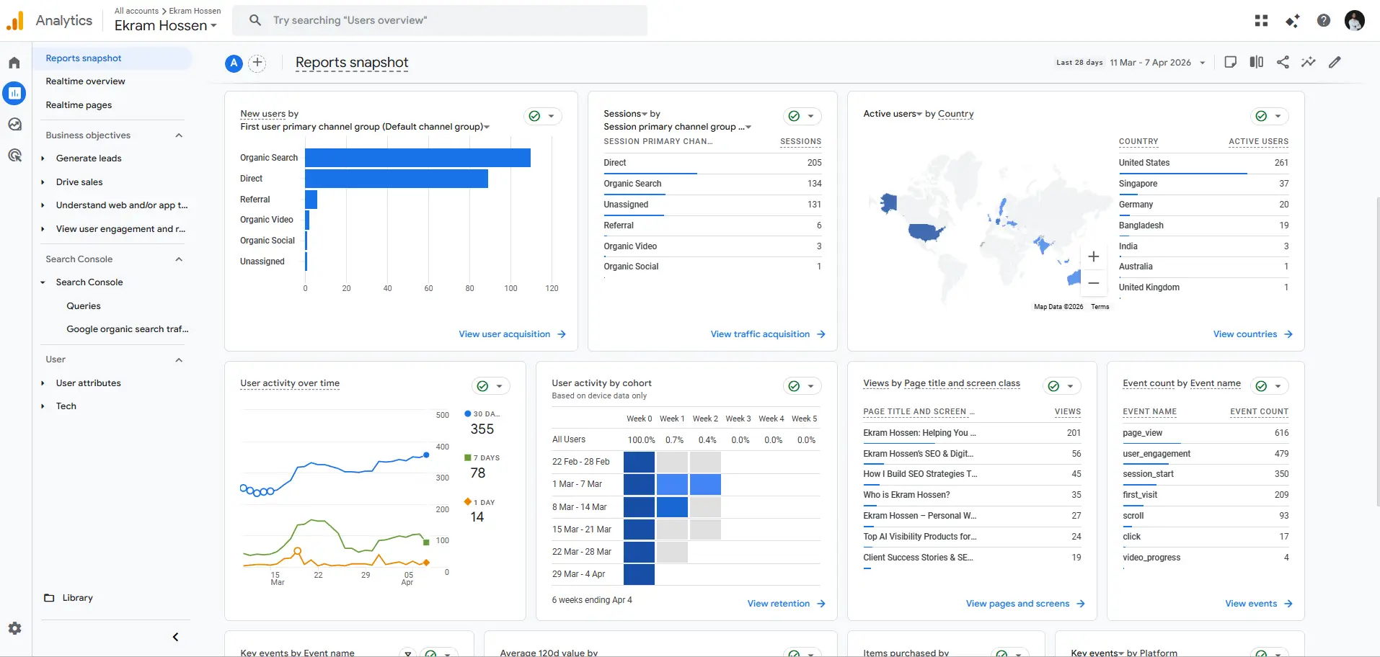Viewport: 1380px width, 657px height.
Task: Open Google organic search traffic report
Action: click(128, 329)
